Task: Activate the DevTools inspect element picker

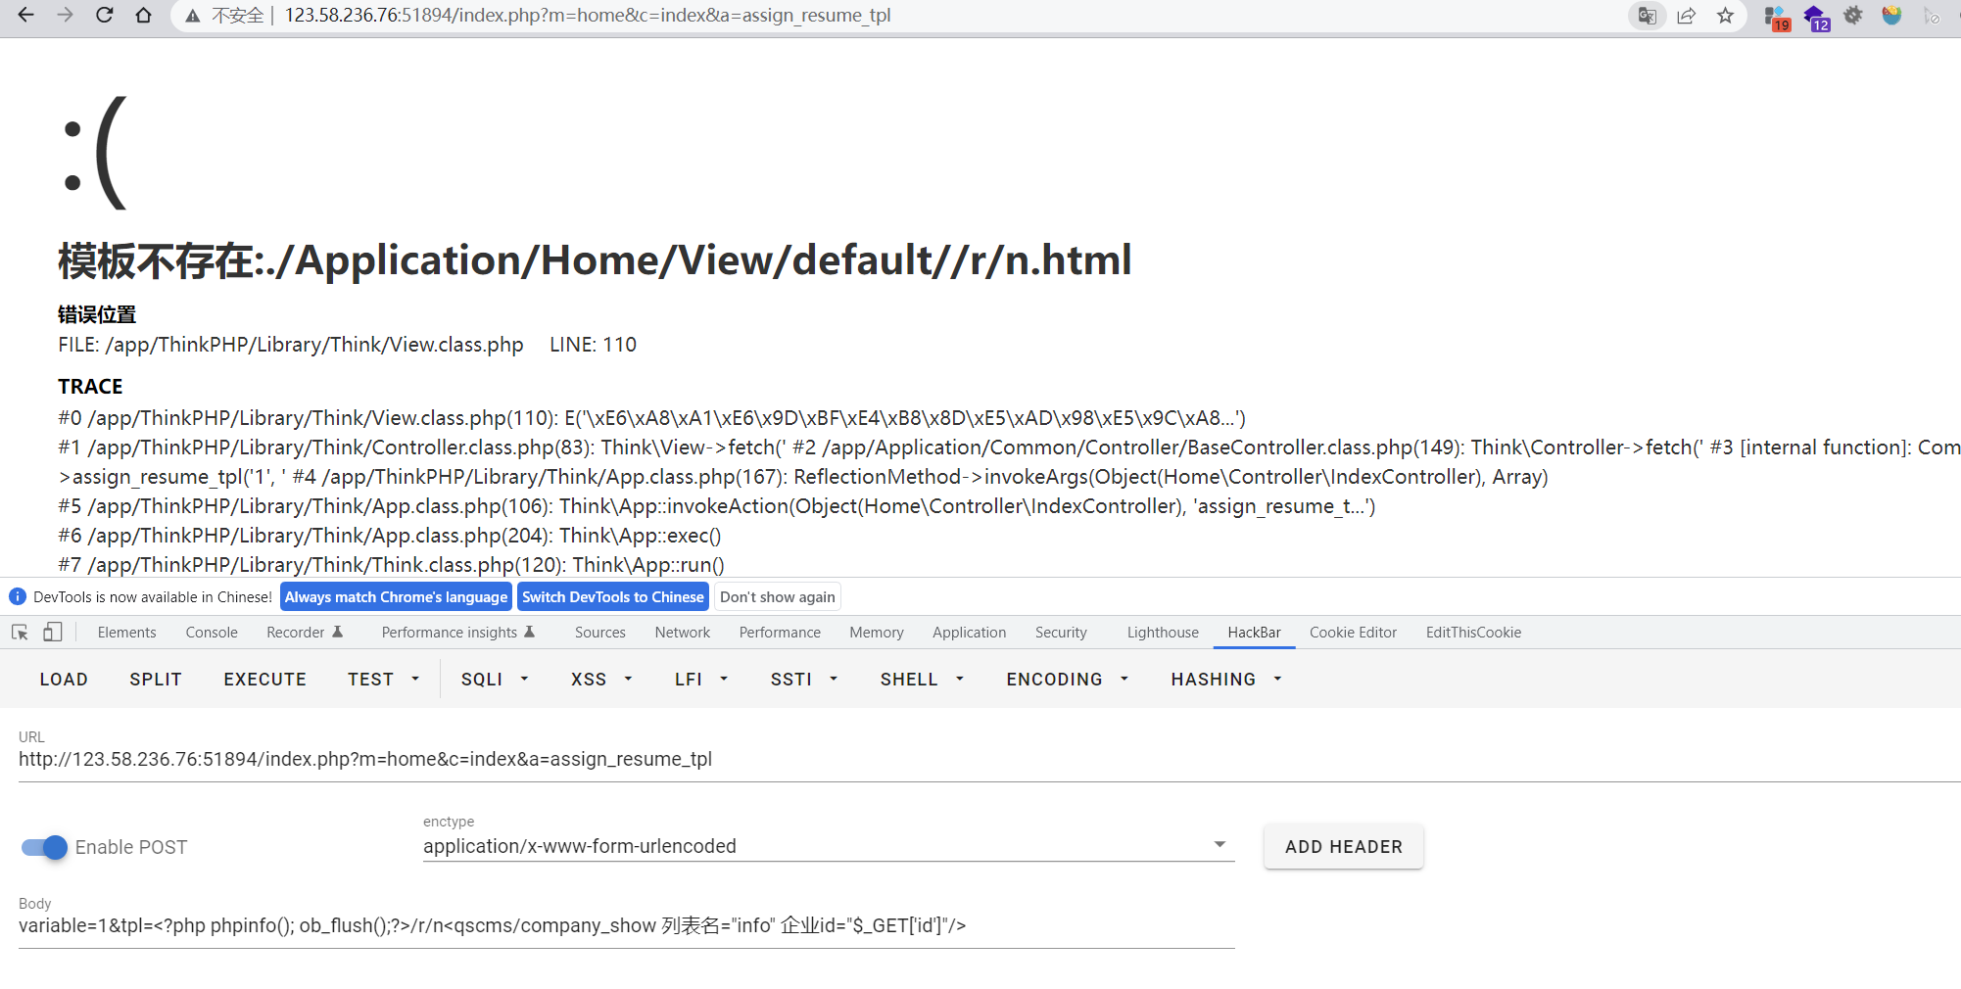Action: point(20,633)
